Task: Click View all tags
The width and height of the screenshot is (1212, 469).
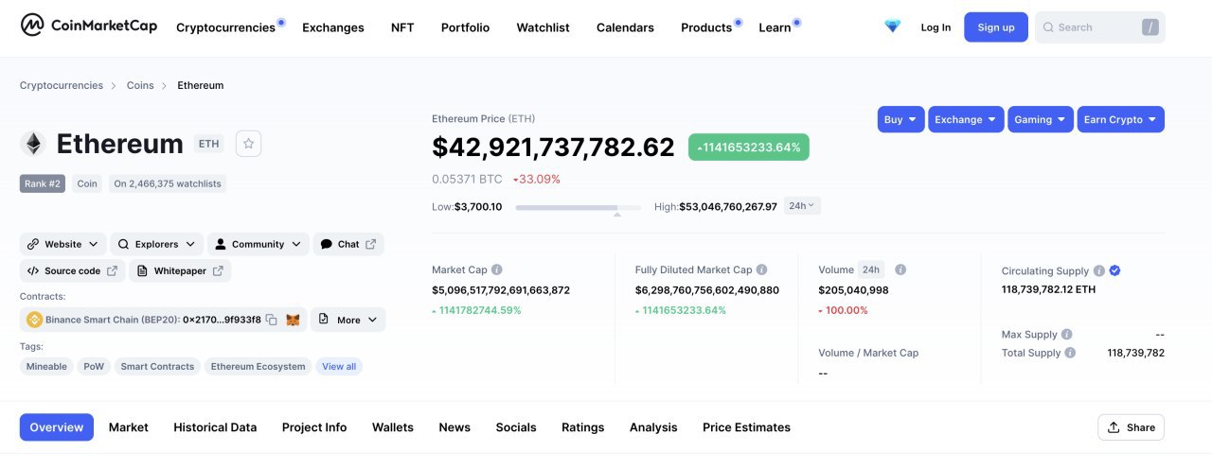Action: point(339,366)
